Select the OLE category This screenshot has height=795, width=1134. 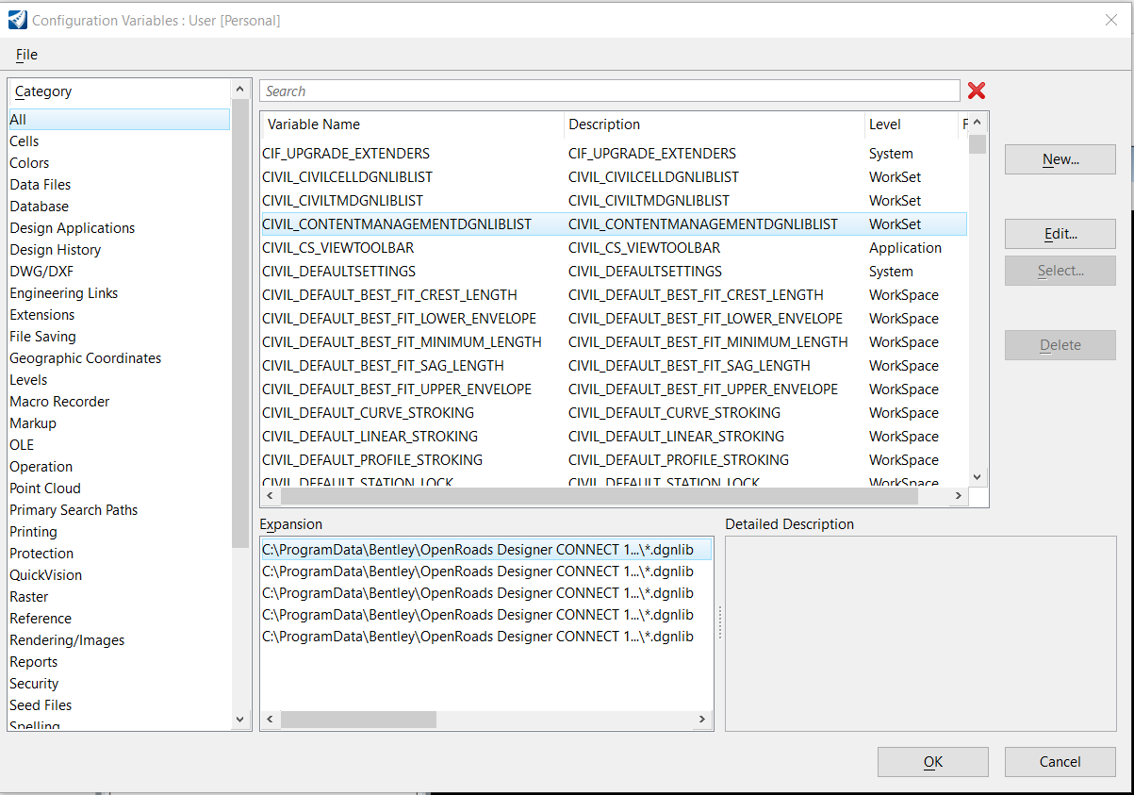(x=119, y=445)
